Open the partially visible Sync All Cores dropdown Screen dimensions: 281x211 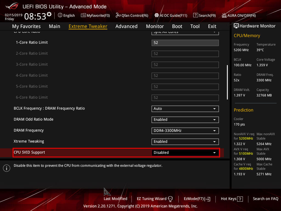point(185,33)
